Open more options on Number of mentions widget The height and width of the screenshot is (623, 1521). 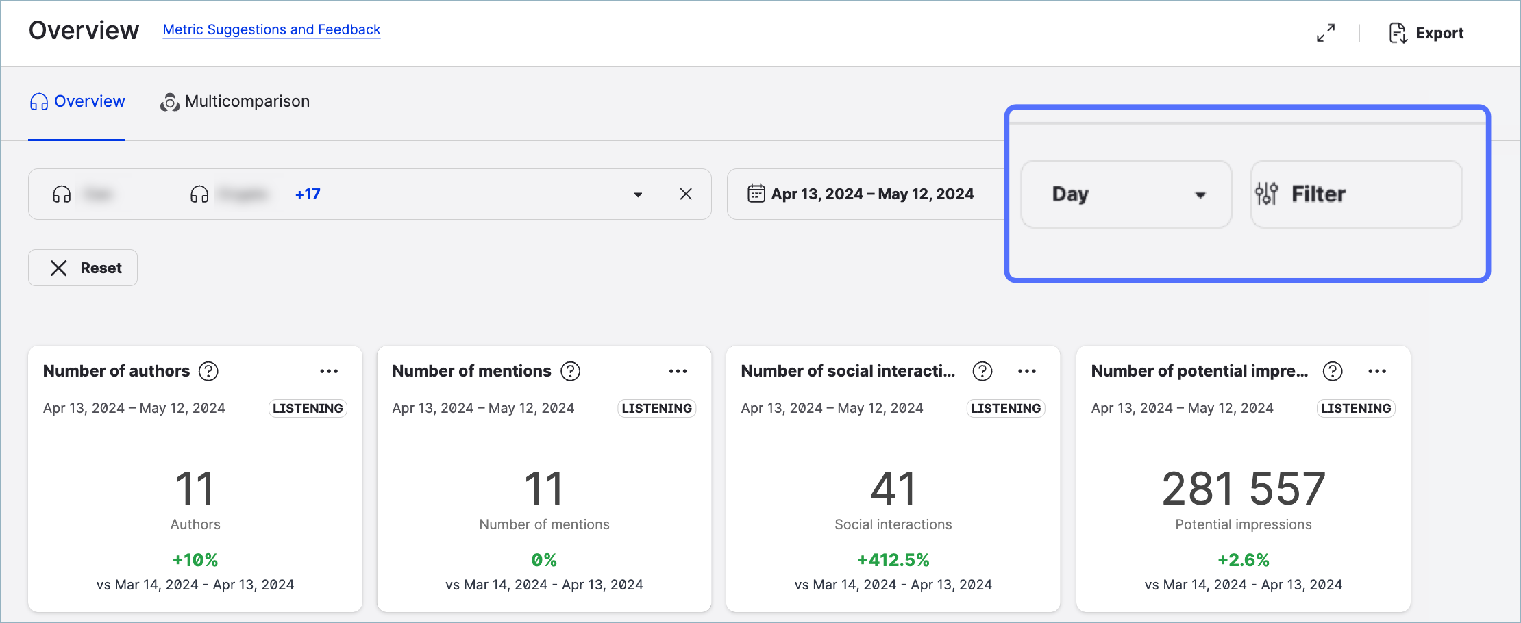pos(678,371)
